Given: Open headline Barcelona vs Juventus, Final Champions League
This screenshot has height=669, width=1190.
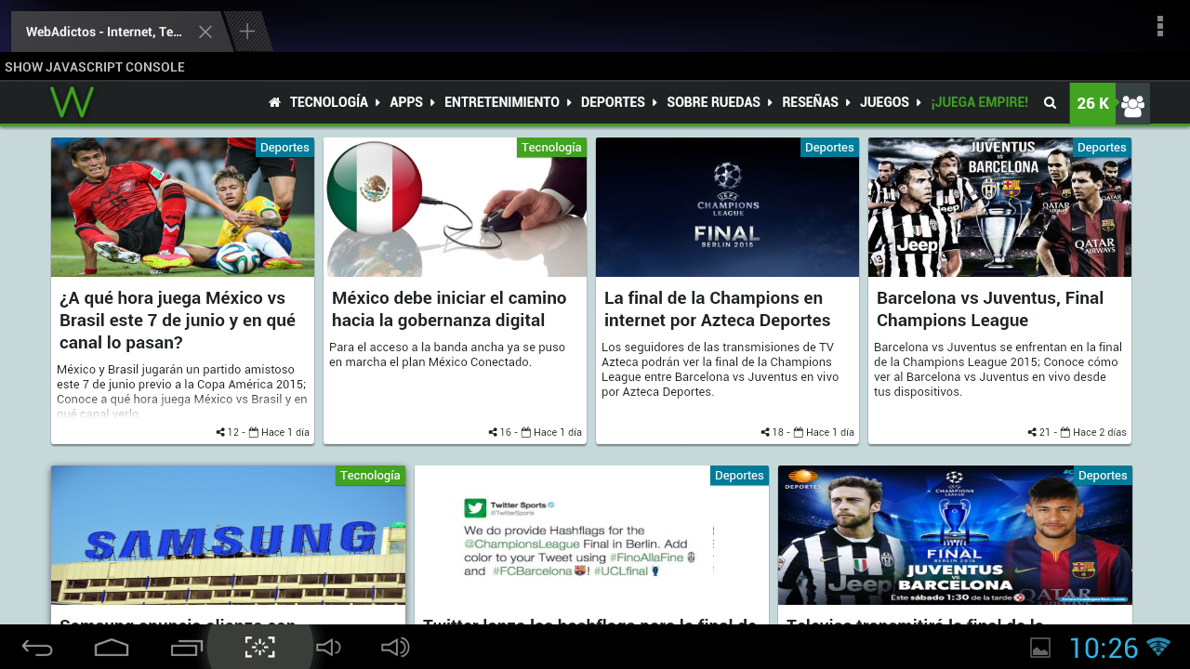Looking at the screenshot, I should click(x=990, y=309).
